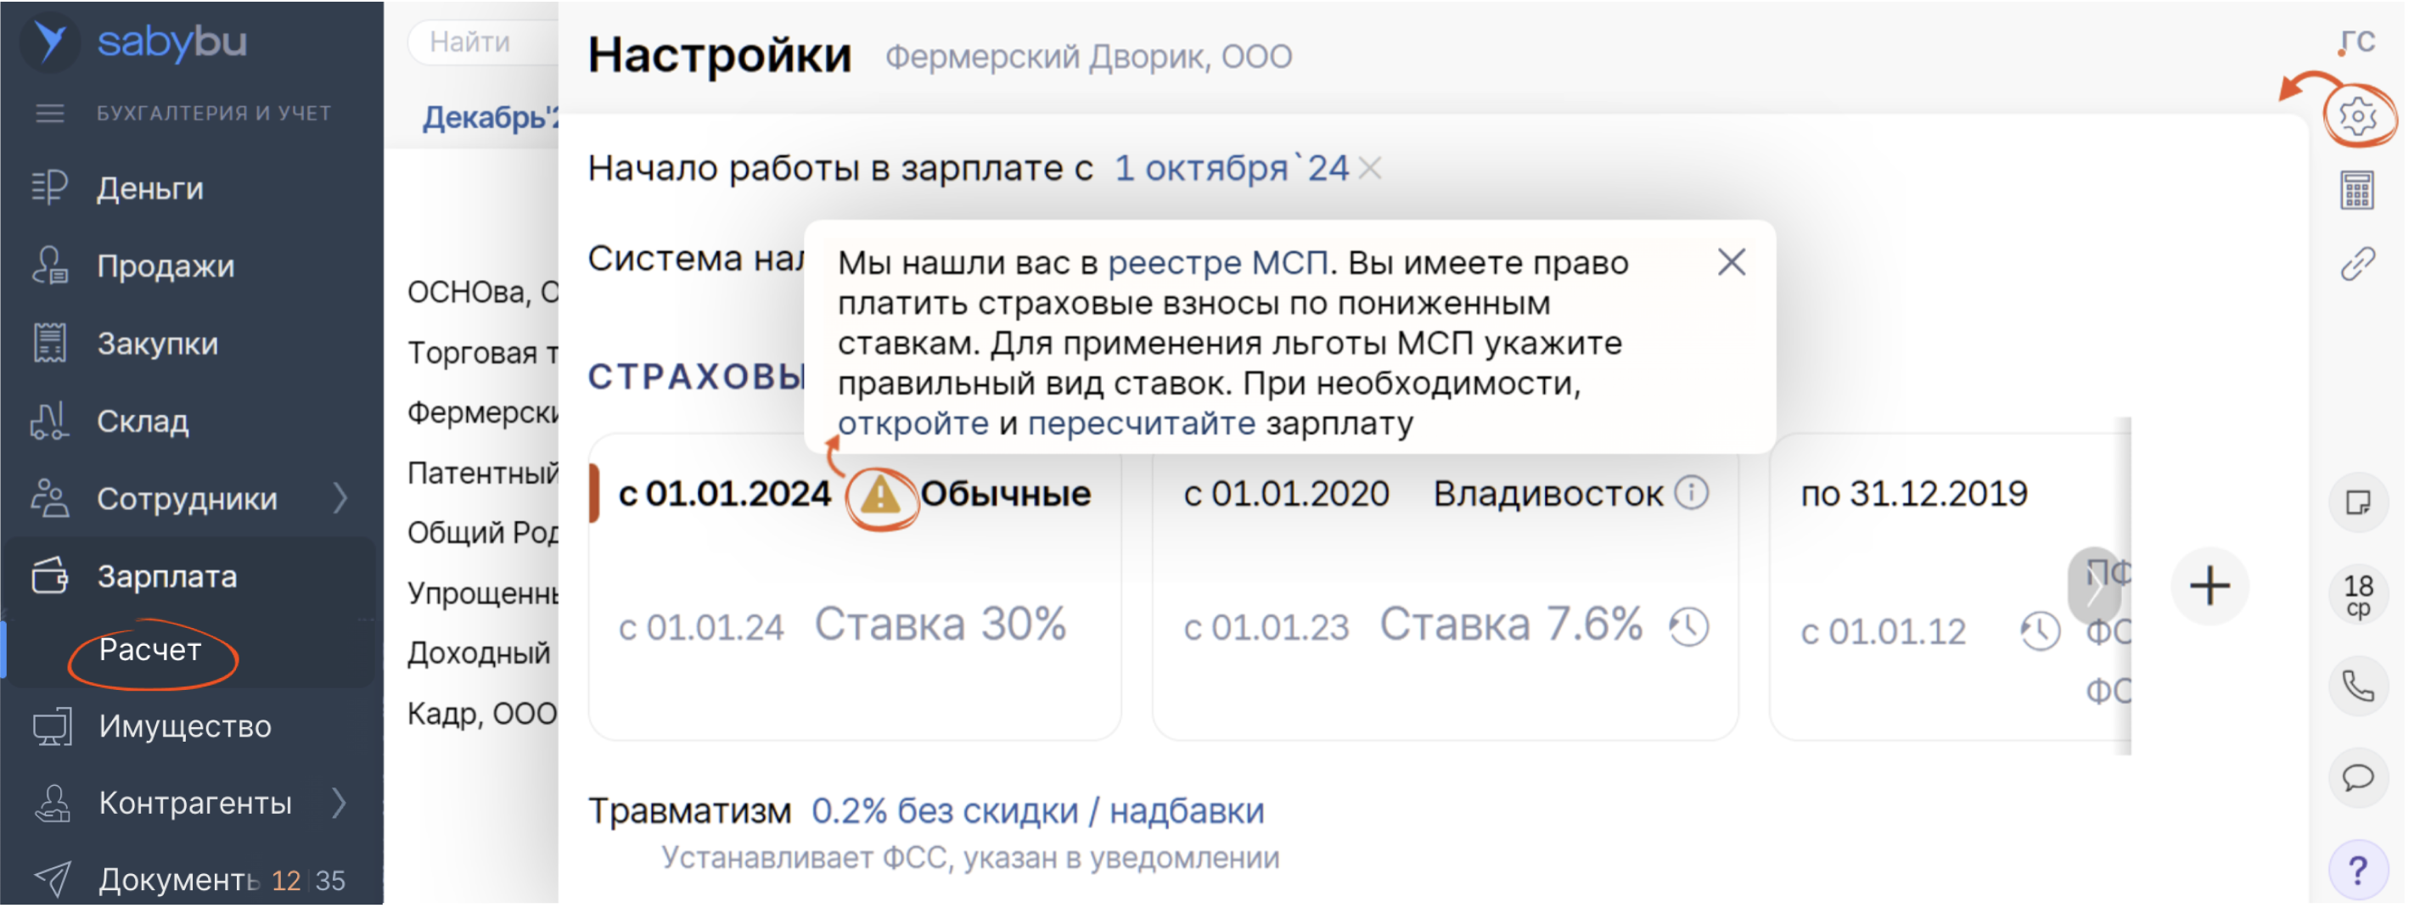Open the help question mark icon
The image size is (2409, 908).
pos(2357,871)
